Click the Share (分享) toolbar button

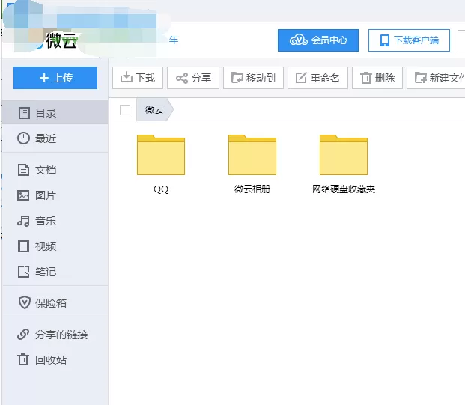click(x=193, y=78)
